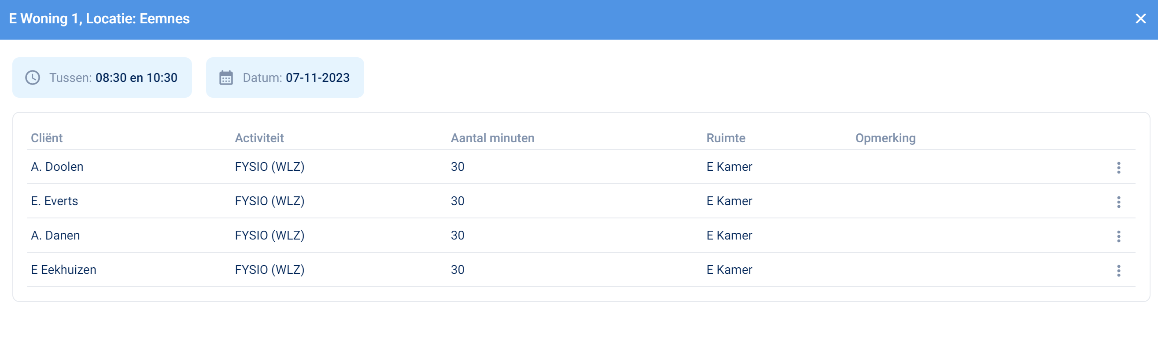Click the Activiteit column header
1158x354 pixels.
click(259, 138)
